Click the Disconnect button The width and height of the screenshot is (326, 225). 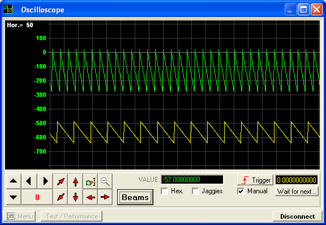click(298, 216)
